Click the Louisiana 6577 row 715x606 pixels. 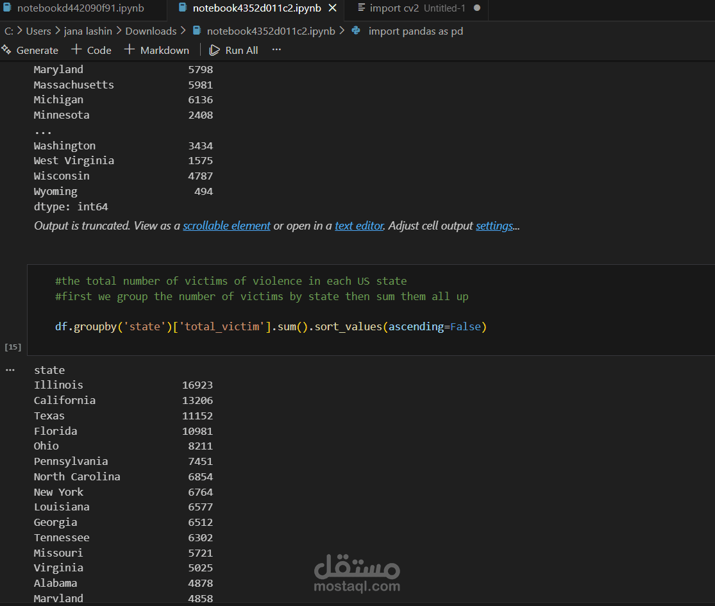click(123, 507)
